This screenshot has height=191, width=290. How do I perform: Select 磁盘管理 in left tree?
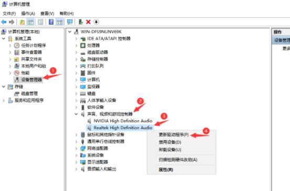(x=29, y=93)
